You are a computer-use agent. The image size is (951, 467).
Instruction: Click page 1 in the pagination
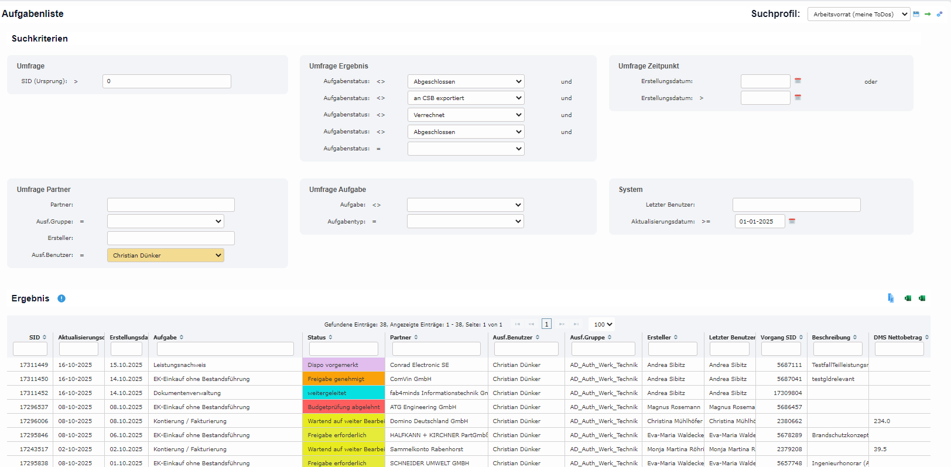tap(546, 324)
